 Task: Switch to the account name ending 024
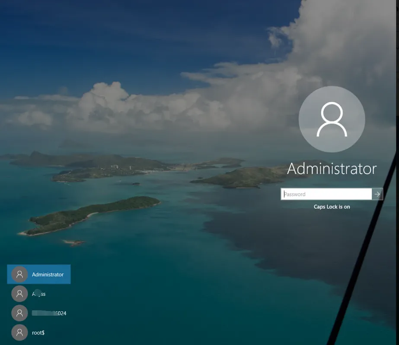pos(49,314)
